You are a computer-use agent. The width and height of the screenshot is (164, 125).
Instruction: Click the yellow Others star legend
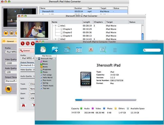coord(115,108)
